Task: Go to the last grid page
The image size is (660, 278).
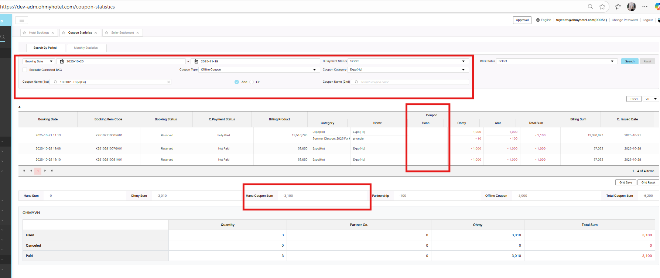Action: coord(52,171)
